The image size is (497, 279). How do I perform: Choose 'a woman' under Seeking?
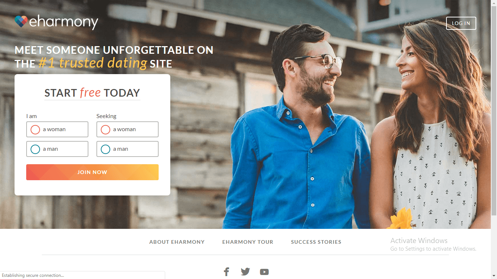[x=127, y=129]
